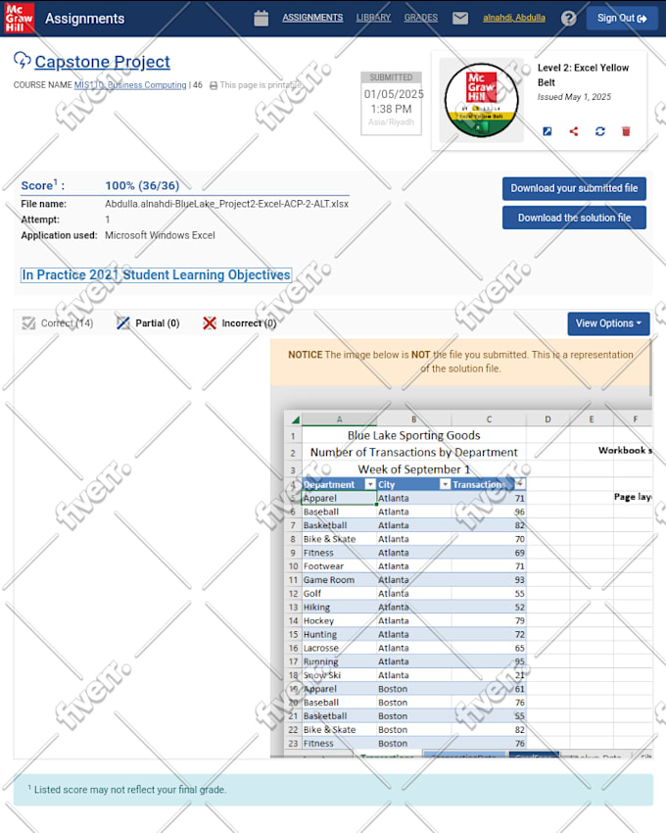Select the column A header

tap(340, 419)
